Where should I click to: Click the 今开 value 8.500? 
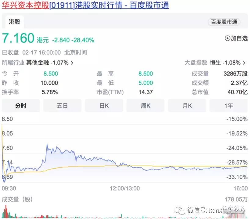coord(51,74)
